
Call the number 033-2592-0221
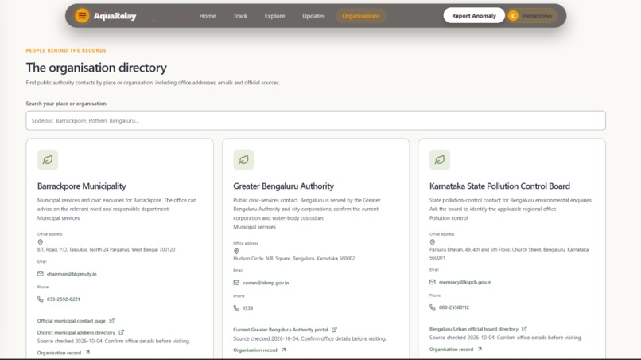click(x=64, y=299)
